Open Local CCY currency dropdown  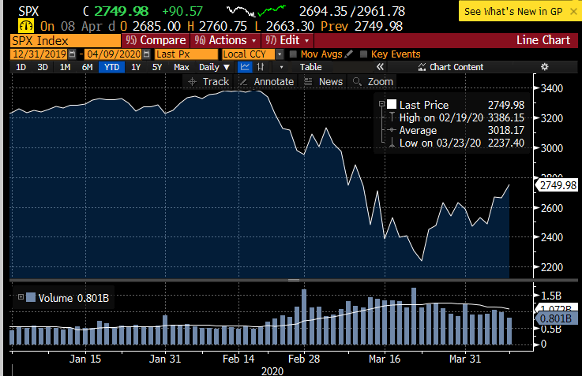[x=280, y=54]
